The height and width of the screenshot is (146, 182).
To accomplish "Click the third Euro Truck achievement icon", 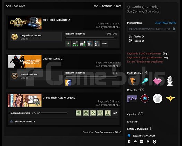I will pyautogui.click(x=83, y=44).
